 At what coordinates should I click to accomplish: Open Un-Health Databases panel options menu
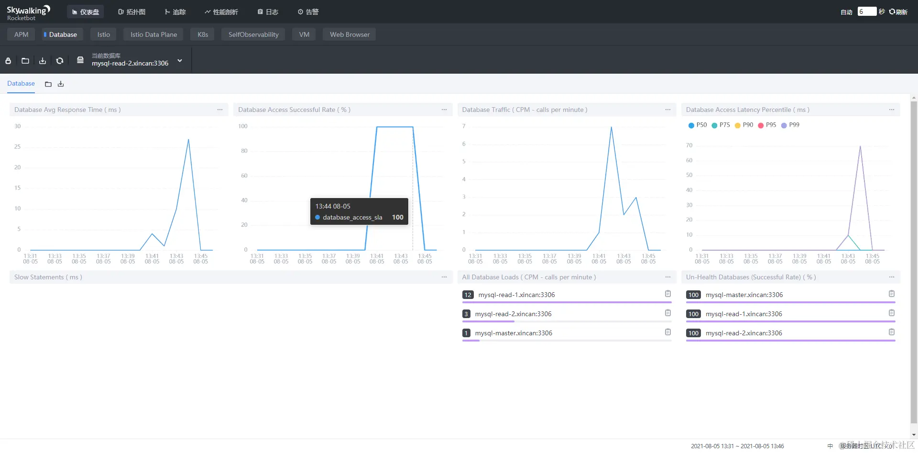(892, 277)
